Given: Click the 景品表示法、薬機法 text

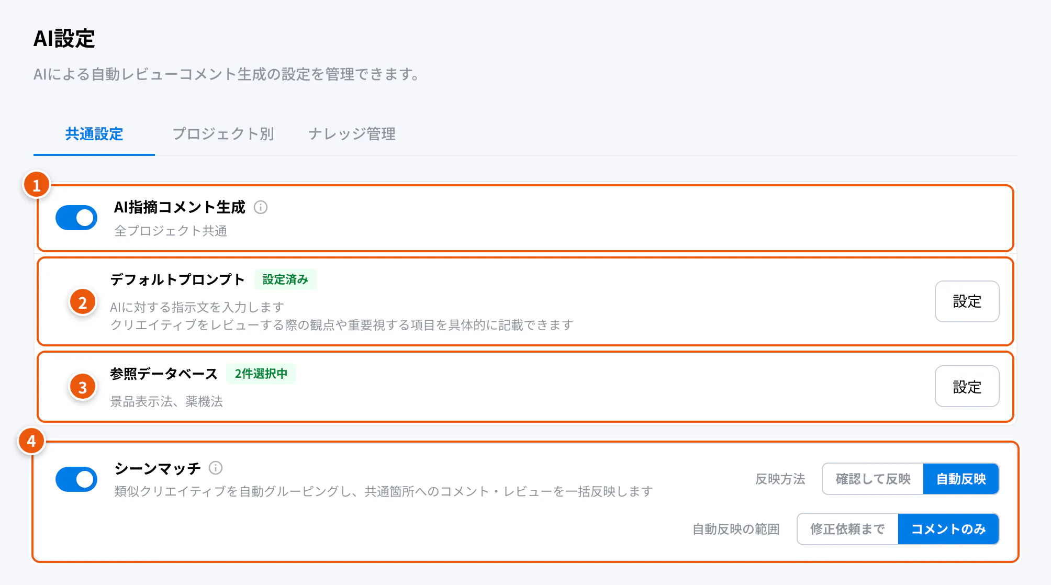Looking at the screenshot, I should tap(166, 401).
